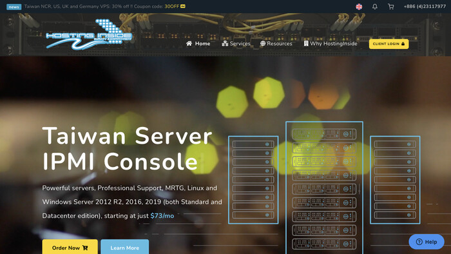Click the Ad tag beside 30OFF
451x254 pixels.
coord(183,6)
